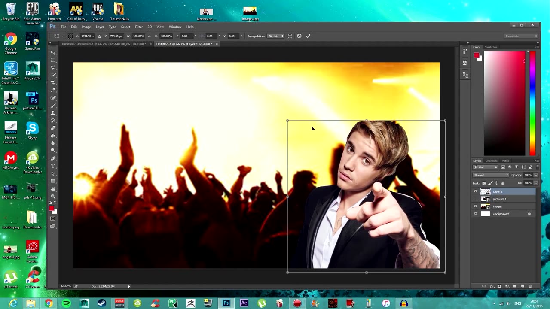Select the Crop tool
This screenshot has width=550, height=309.
[x=53, y=82]
